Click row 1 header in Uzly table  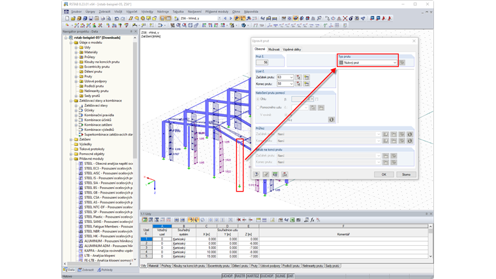point(146,239)
